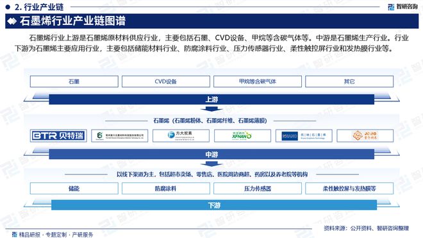Select the 储能 downstream box

point(74,189)
